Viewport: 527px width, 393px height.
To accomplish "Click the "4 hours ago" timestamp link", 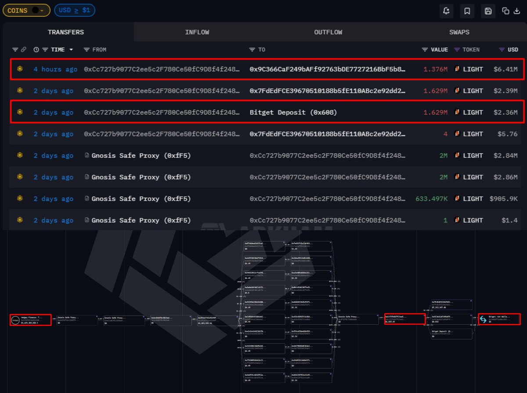I will point(55,69).
